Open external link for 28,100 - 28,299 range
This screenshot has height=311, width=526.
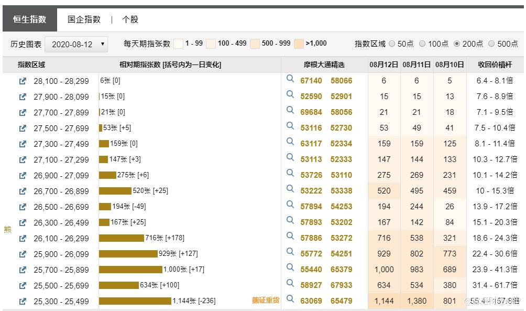(x=23, y=81)
